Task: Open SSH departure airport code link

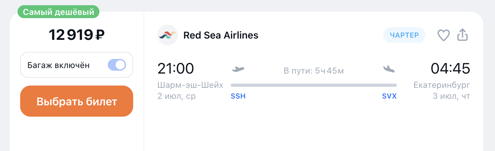Action: point(238,97)
